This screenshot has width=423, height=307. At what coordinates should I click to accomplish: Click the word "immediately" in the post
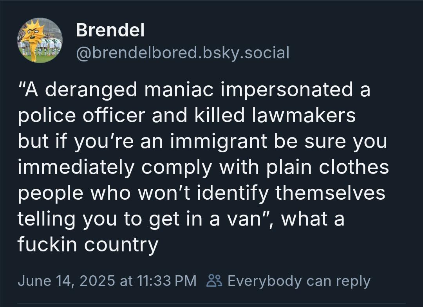coord(76,168)
